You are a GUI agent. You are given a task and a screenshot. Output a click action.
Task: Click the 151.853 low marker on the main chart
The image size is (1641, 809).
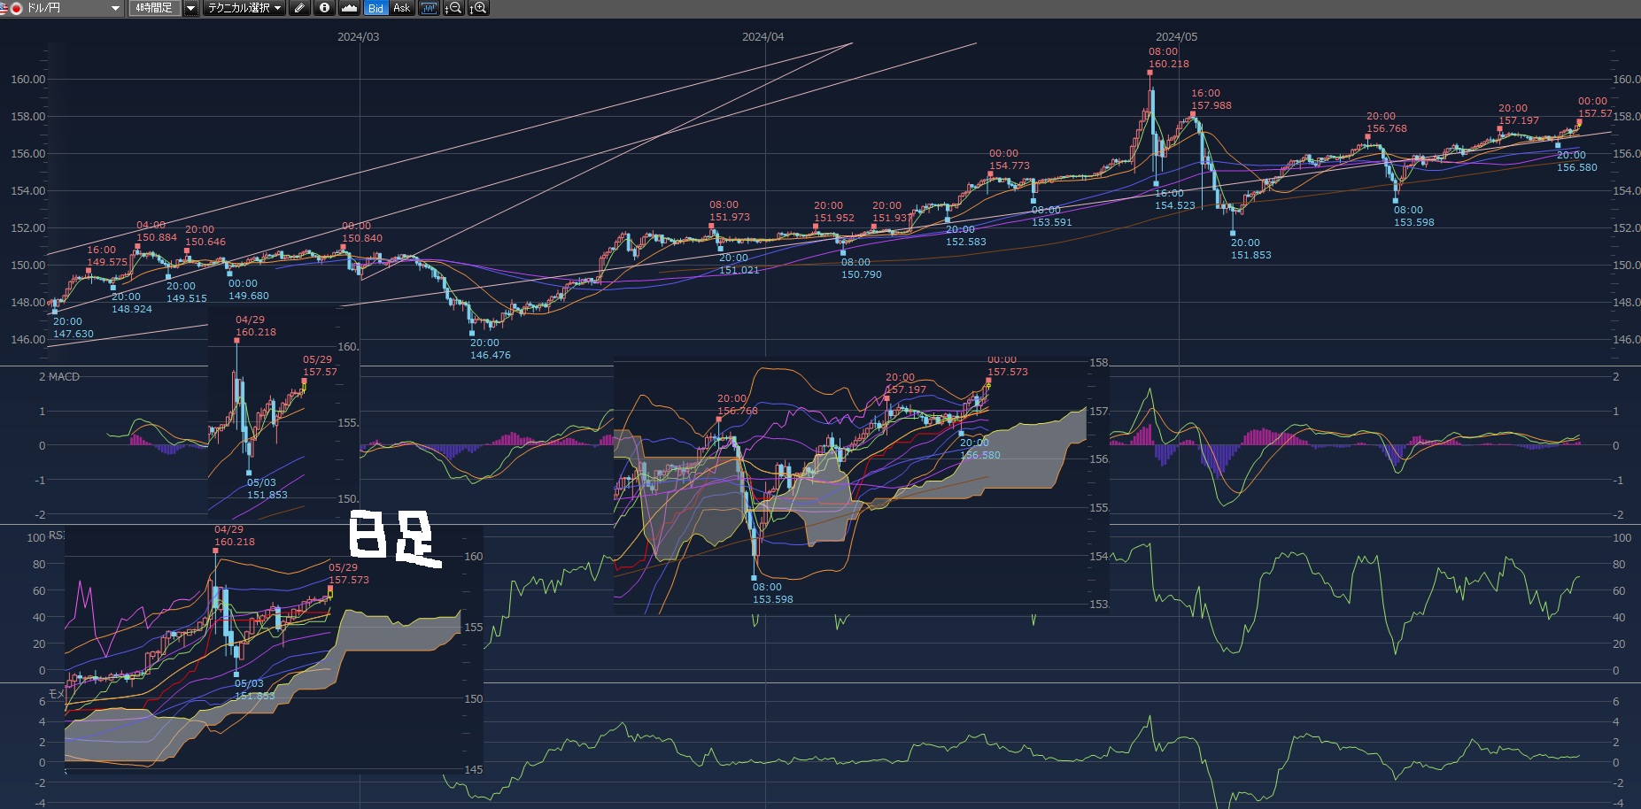[1250, 255]
